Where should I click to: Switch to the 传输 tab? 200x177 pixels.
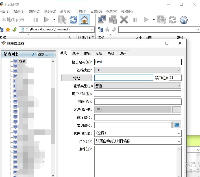click(x=87, y=53)
